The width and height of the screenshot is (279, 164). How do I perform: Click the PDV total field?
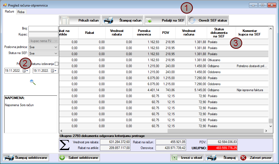222,142
